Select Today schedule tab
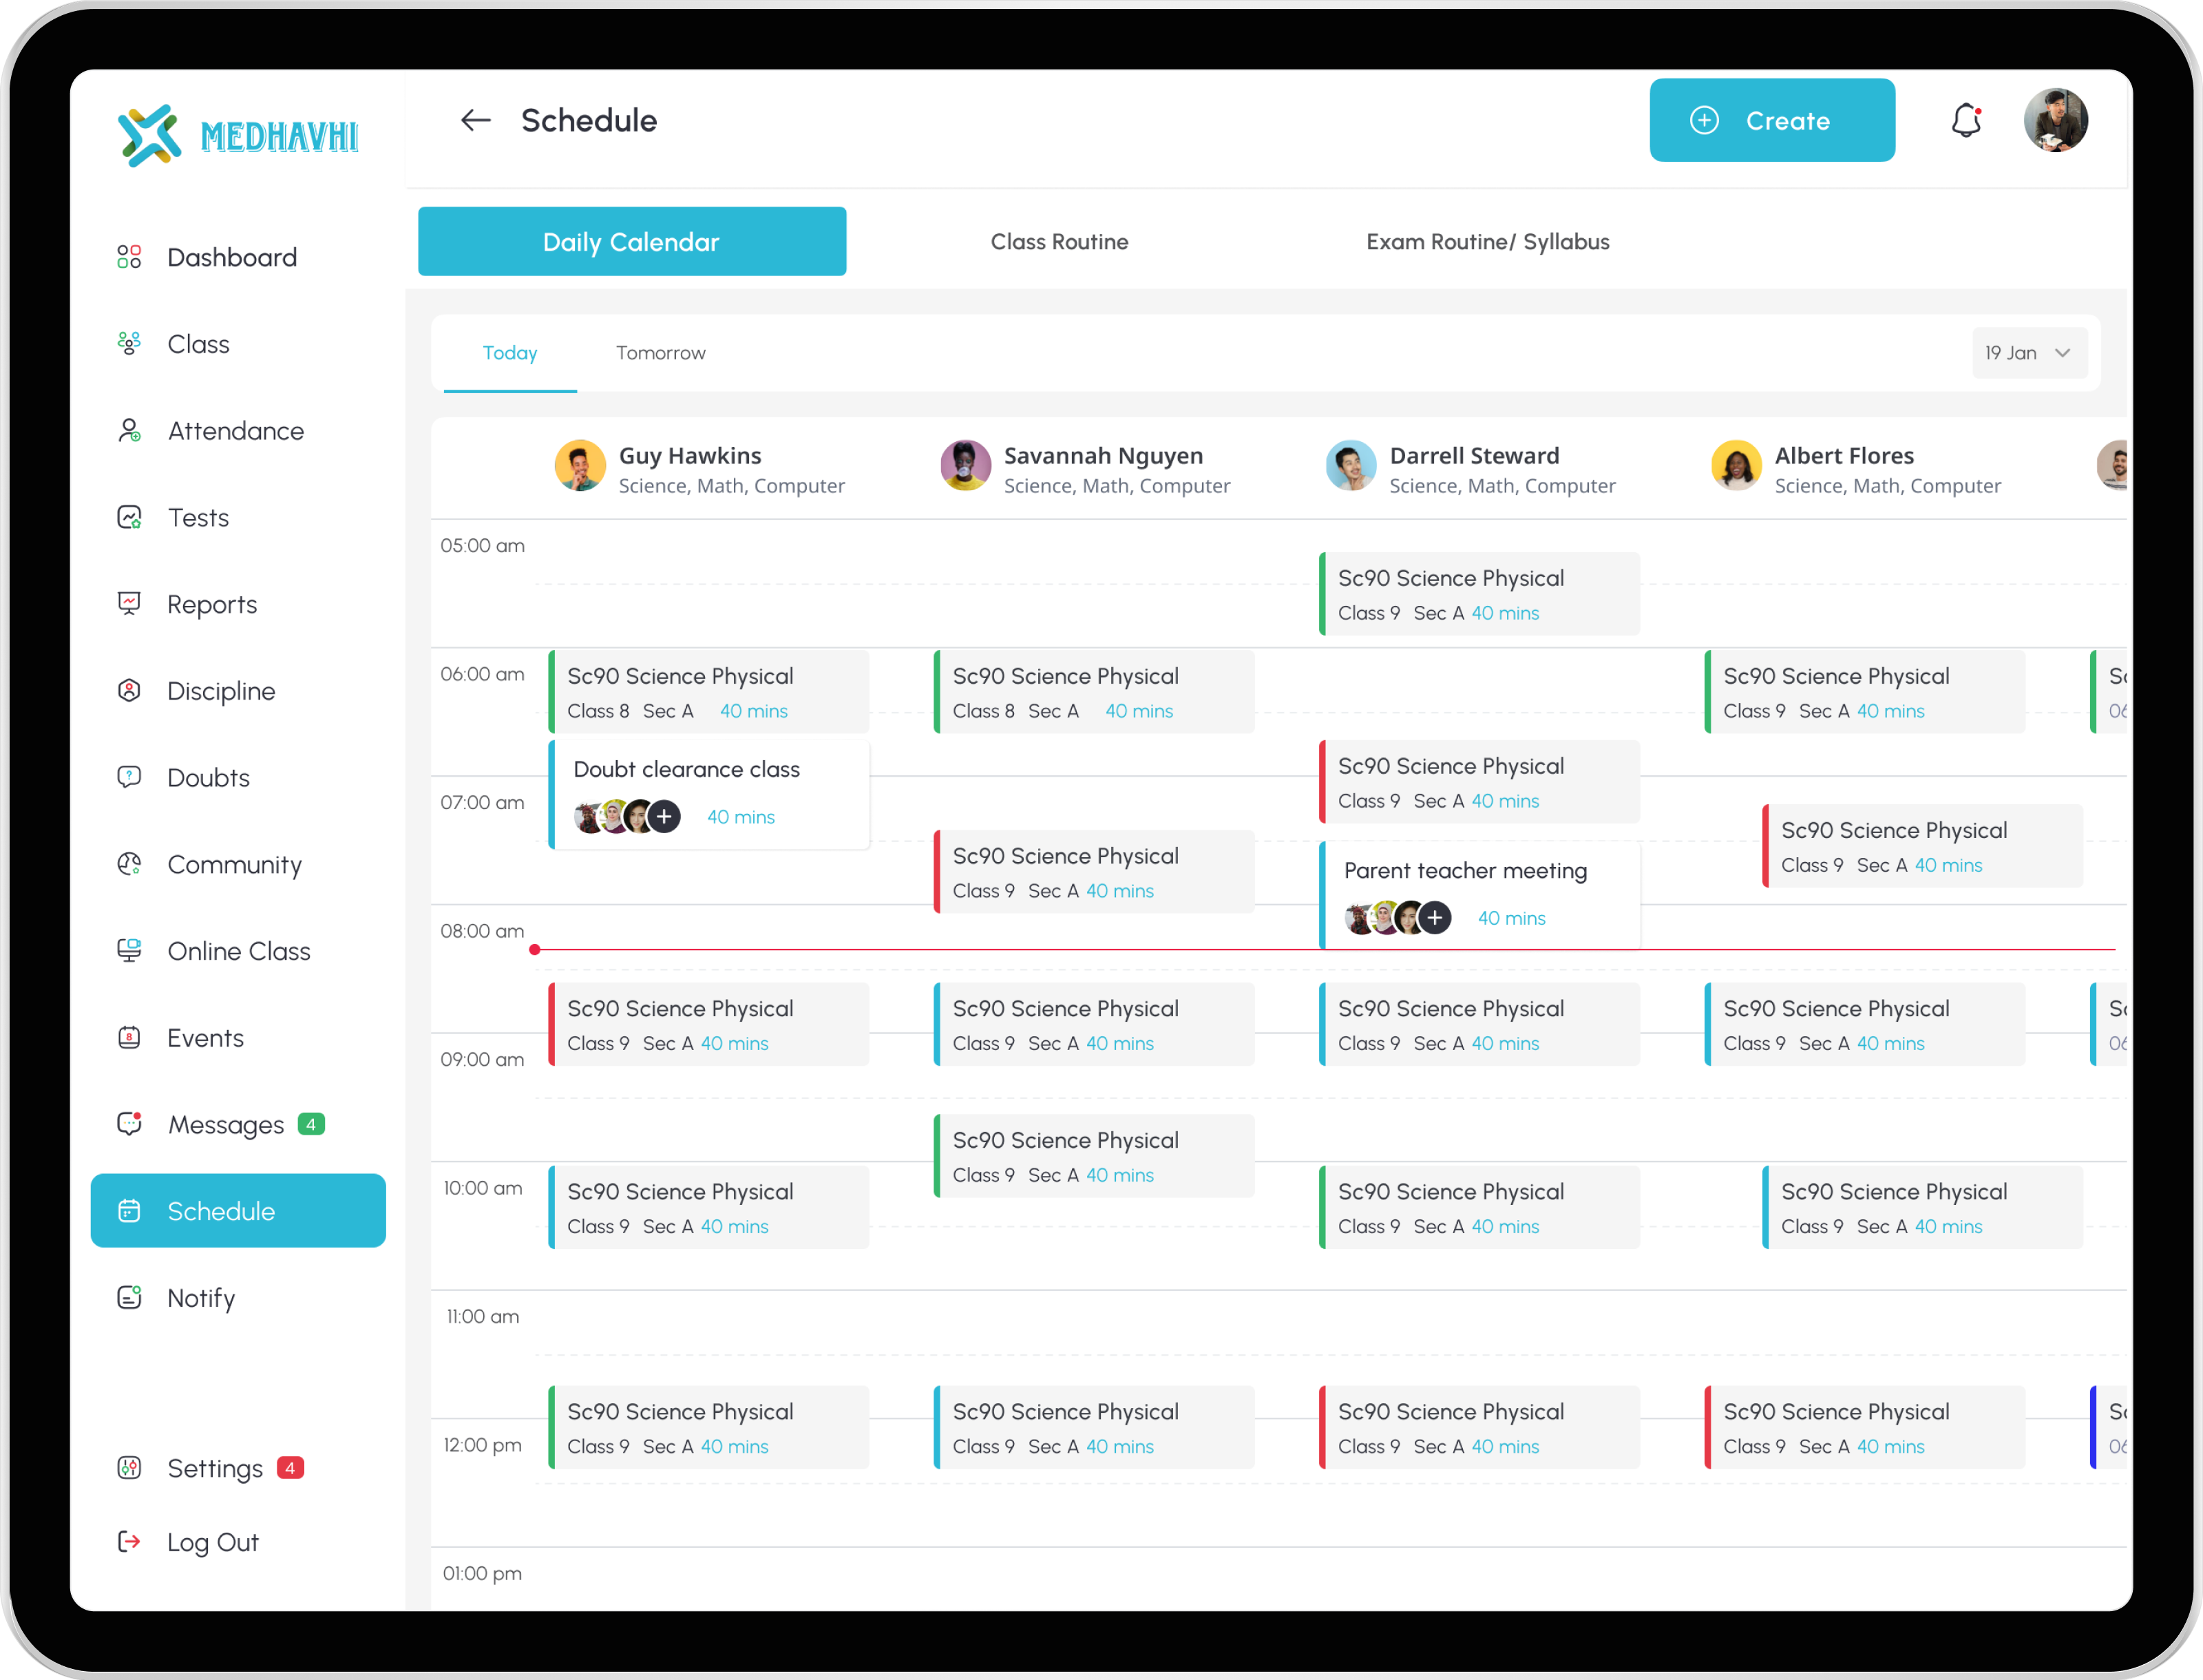2203x1680 pixels. [509, 351]
